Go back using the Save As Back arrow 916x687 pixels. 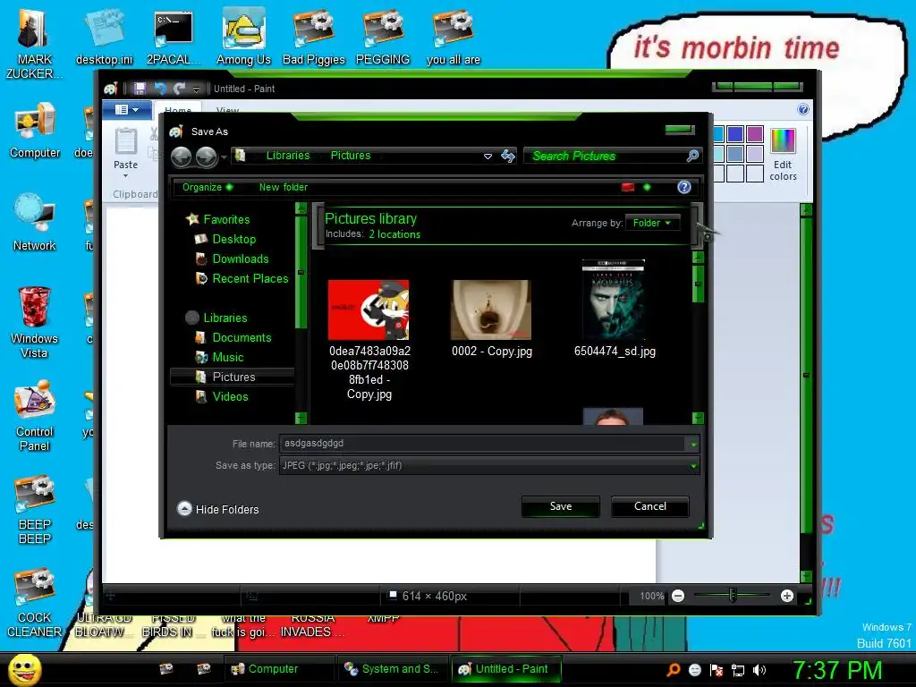[181, 156]
